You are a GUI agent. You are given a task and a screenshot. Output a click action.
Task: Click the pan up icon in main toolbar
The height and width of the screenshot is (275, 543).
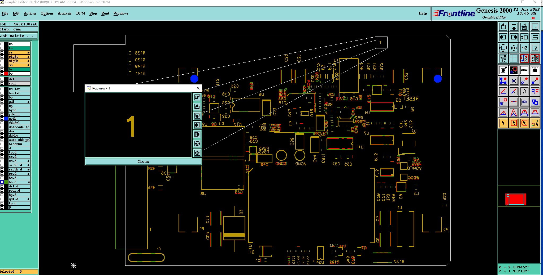(503, 27)
